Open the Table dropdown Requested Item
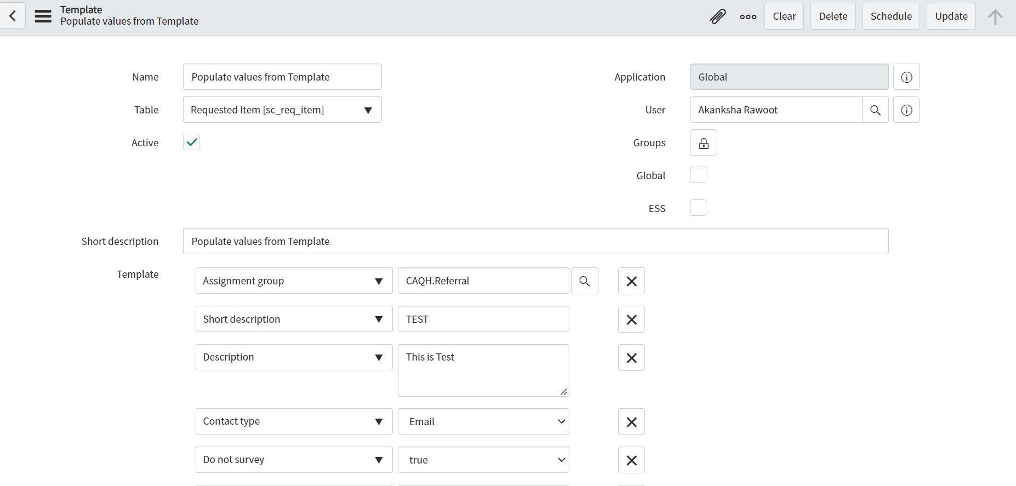This screenshot has width=1016, height=486. click(282, 110)
